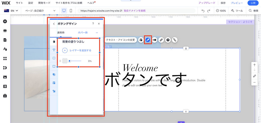Open the ヘルプ menu
Image resolution: width=261 pixels, height=123 pixels.
tap(91, 3)
